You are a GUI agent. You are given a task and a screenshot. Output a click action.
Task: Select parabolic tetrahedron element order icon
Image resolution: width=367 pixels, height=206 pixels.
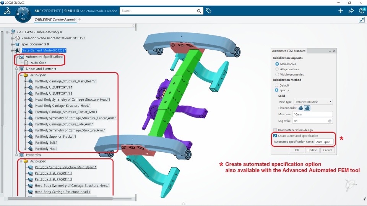point(307,108)
